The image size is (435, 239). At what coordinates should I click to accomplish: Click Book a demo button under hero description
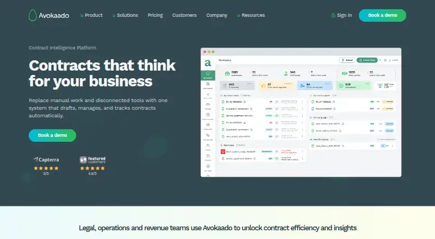(52, 135)
